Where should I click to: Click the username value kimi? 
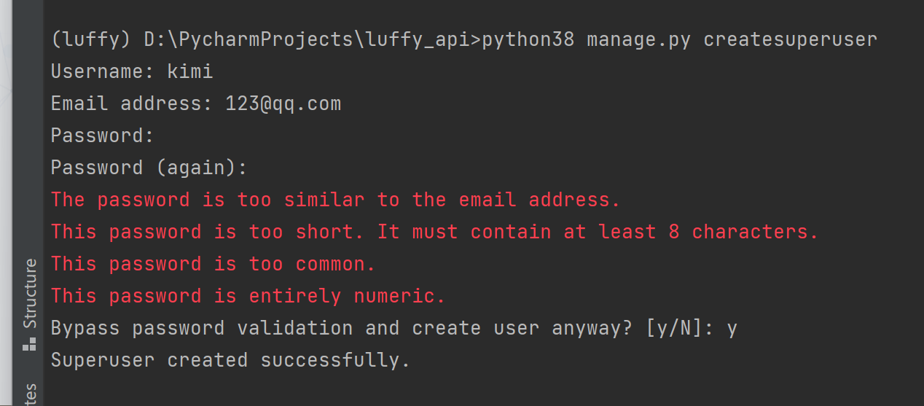coord(189,71)
